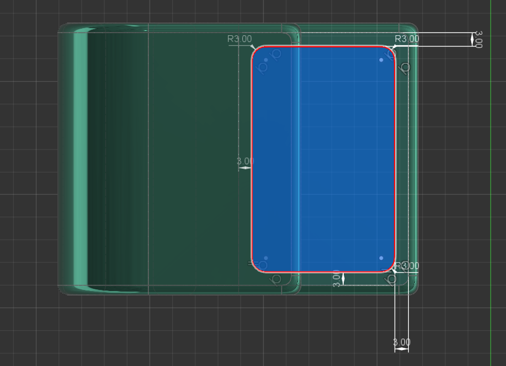
Task: Select tangent constraint icon below bottom-left corner
Action: coord(277,279)
